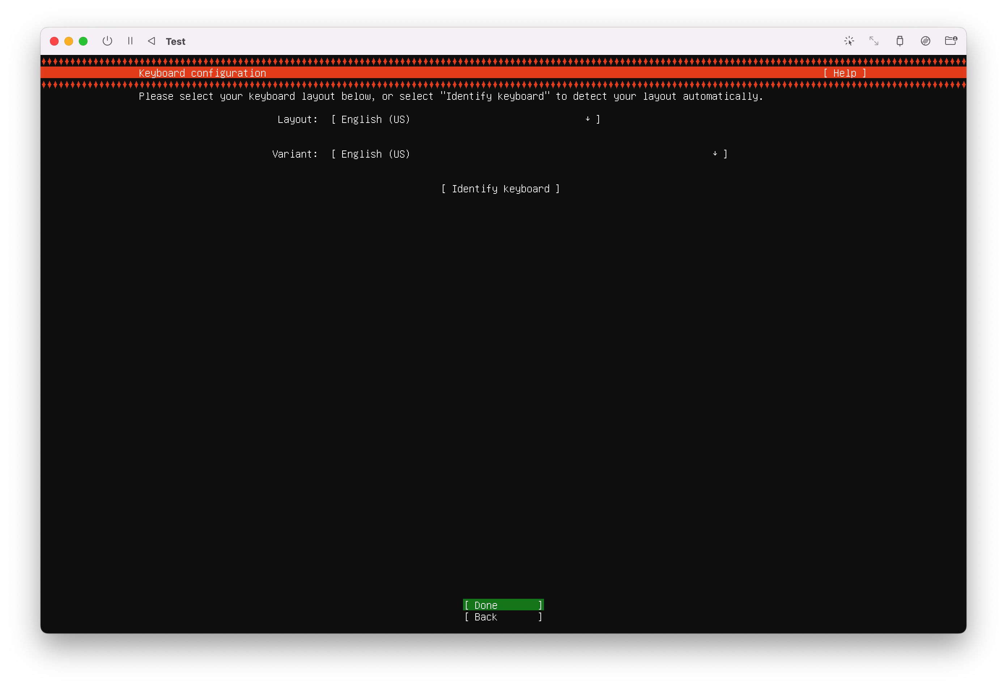Open the shared folder icon
Screen dimensions: 1007x687
click(951, 41)
